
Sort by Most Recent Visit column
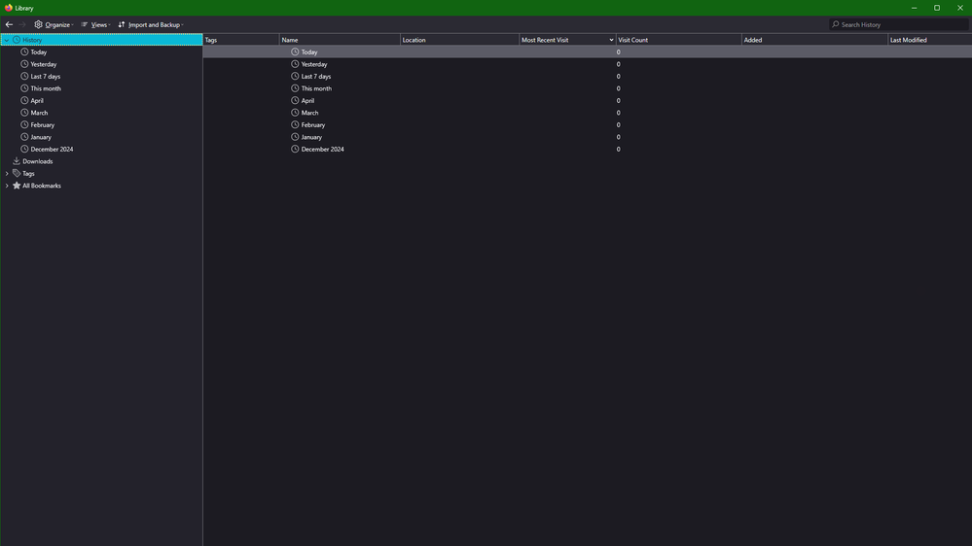click(x=562, y=40)
